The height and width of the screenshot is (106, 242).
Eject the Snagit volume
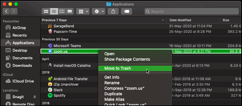(35, 97)
